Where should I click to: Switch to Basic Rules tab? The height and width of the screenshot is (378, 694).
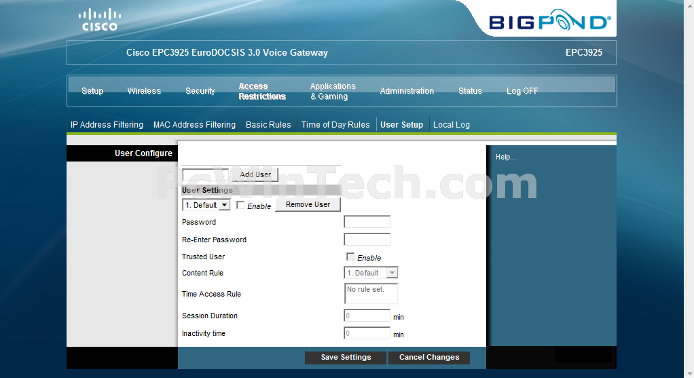tap(268, 125)
